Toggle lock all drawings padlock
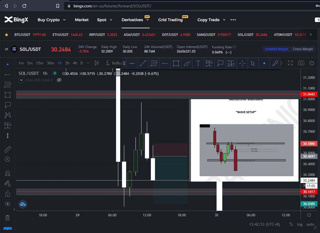The image size is (320, 233). 8,194
